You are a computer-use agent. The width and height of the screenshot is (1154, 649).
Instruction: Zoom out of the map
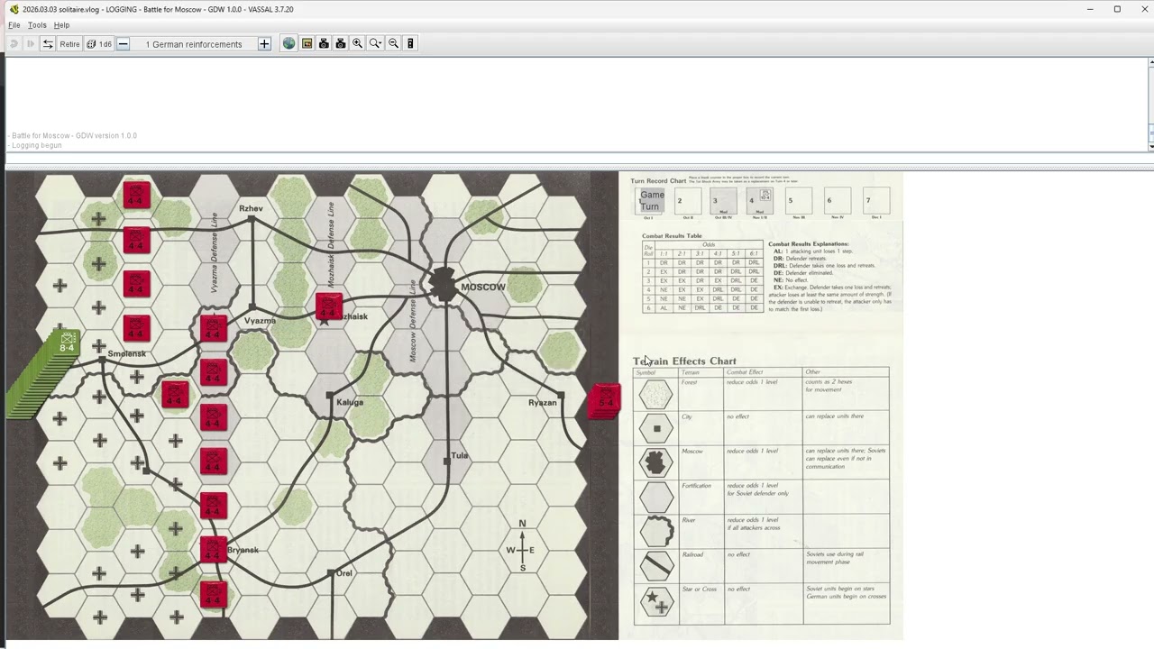tap(393, 43)
